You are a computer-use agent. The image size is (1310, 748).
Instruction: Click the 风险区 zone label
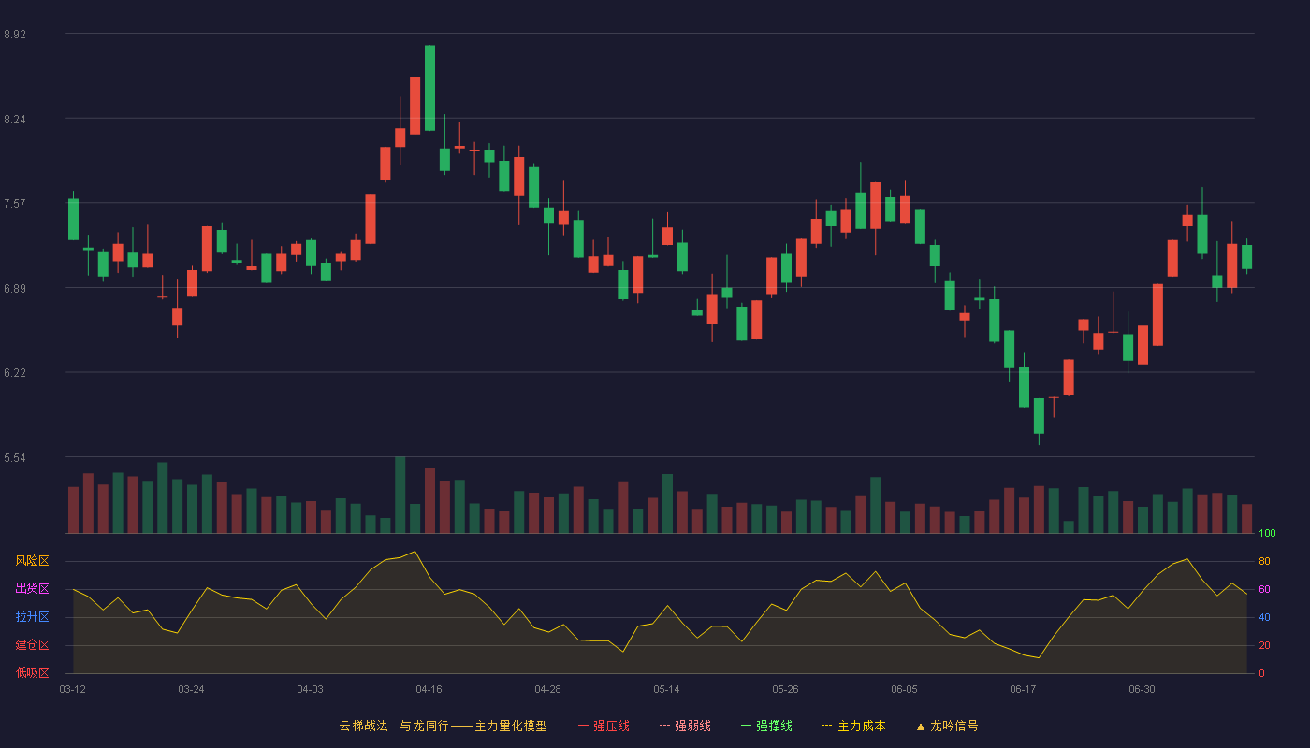click(x=33, y=561)
